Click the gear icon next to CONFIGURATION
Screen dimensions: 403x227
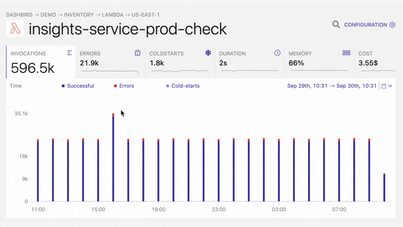392,25
